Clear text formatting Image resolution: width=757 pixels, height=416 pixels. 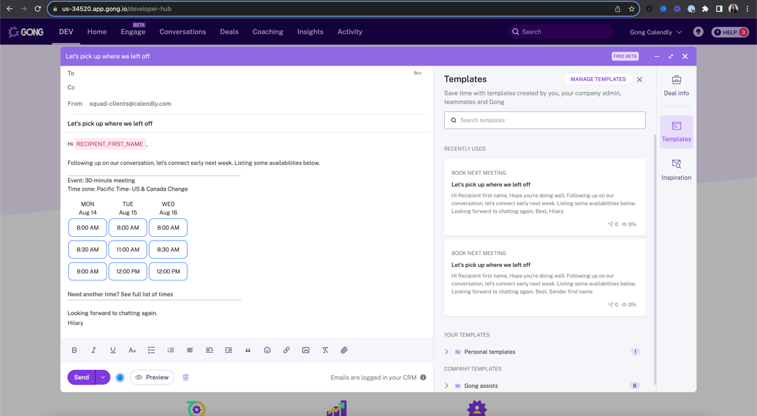point(325,350)
